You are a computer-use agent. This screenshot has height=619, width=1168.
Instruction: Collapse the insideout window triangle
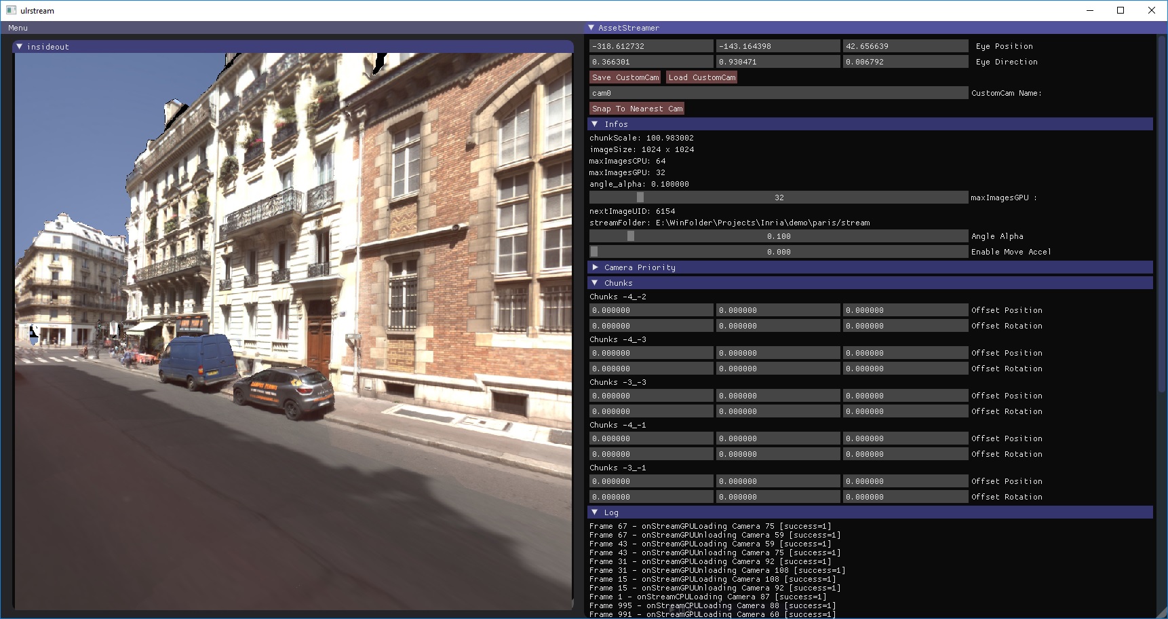19,47
